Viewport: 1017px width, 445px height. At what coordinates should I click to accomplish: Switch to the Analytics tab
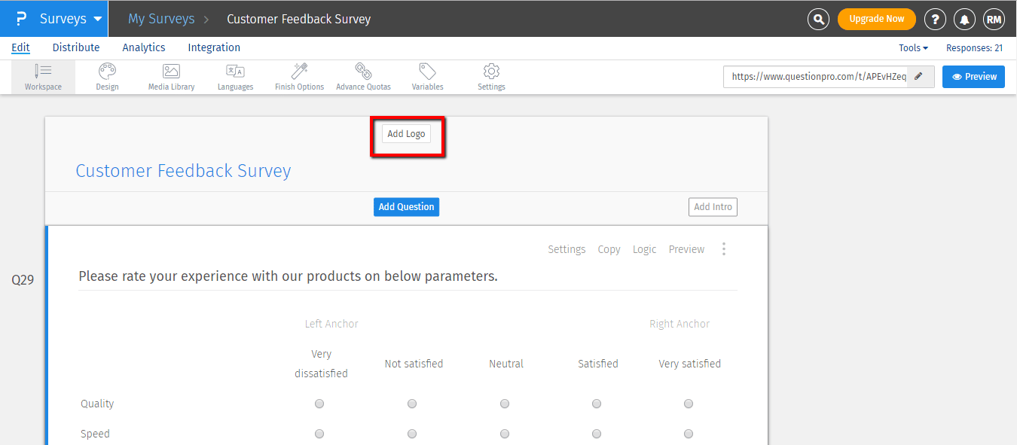pyautogui.click(x=144, y=47)
